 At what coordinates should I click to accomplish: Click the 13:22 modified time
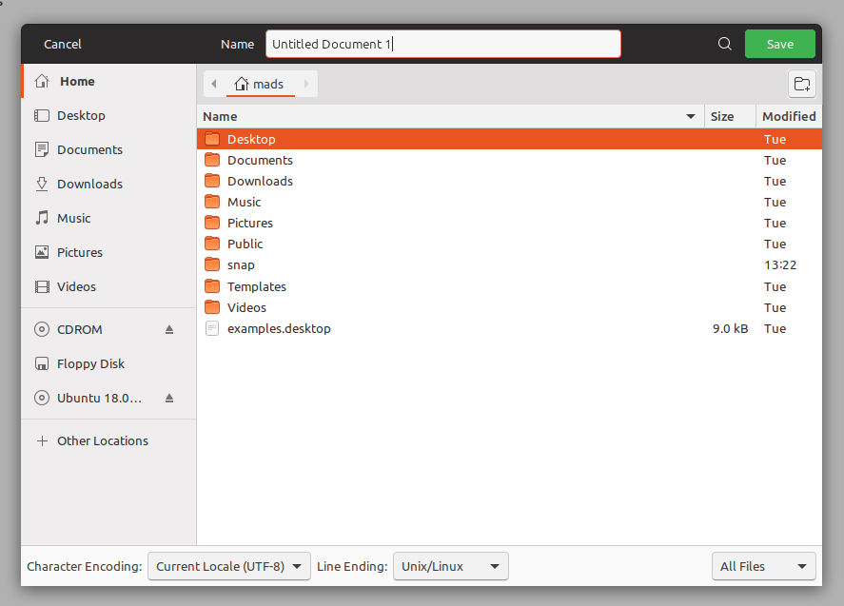point(780,264)
